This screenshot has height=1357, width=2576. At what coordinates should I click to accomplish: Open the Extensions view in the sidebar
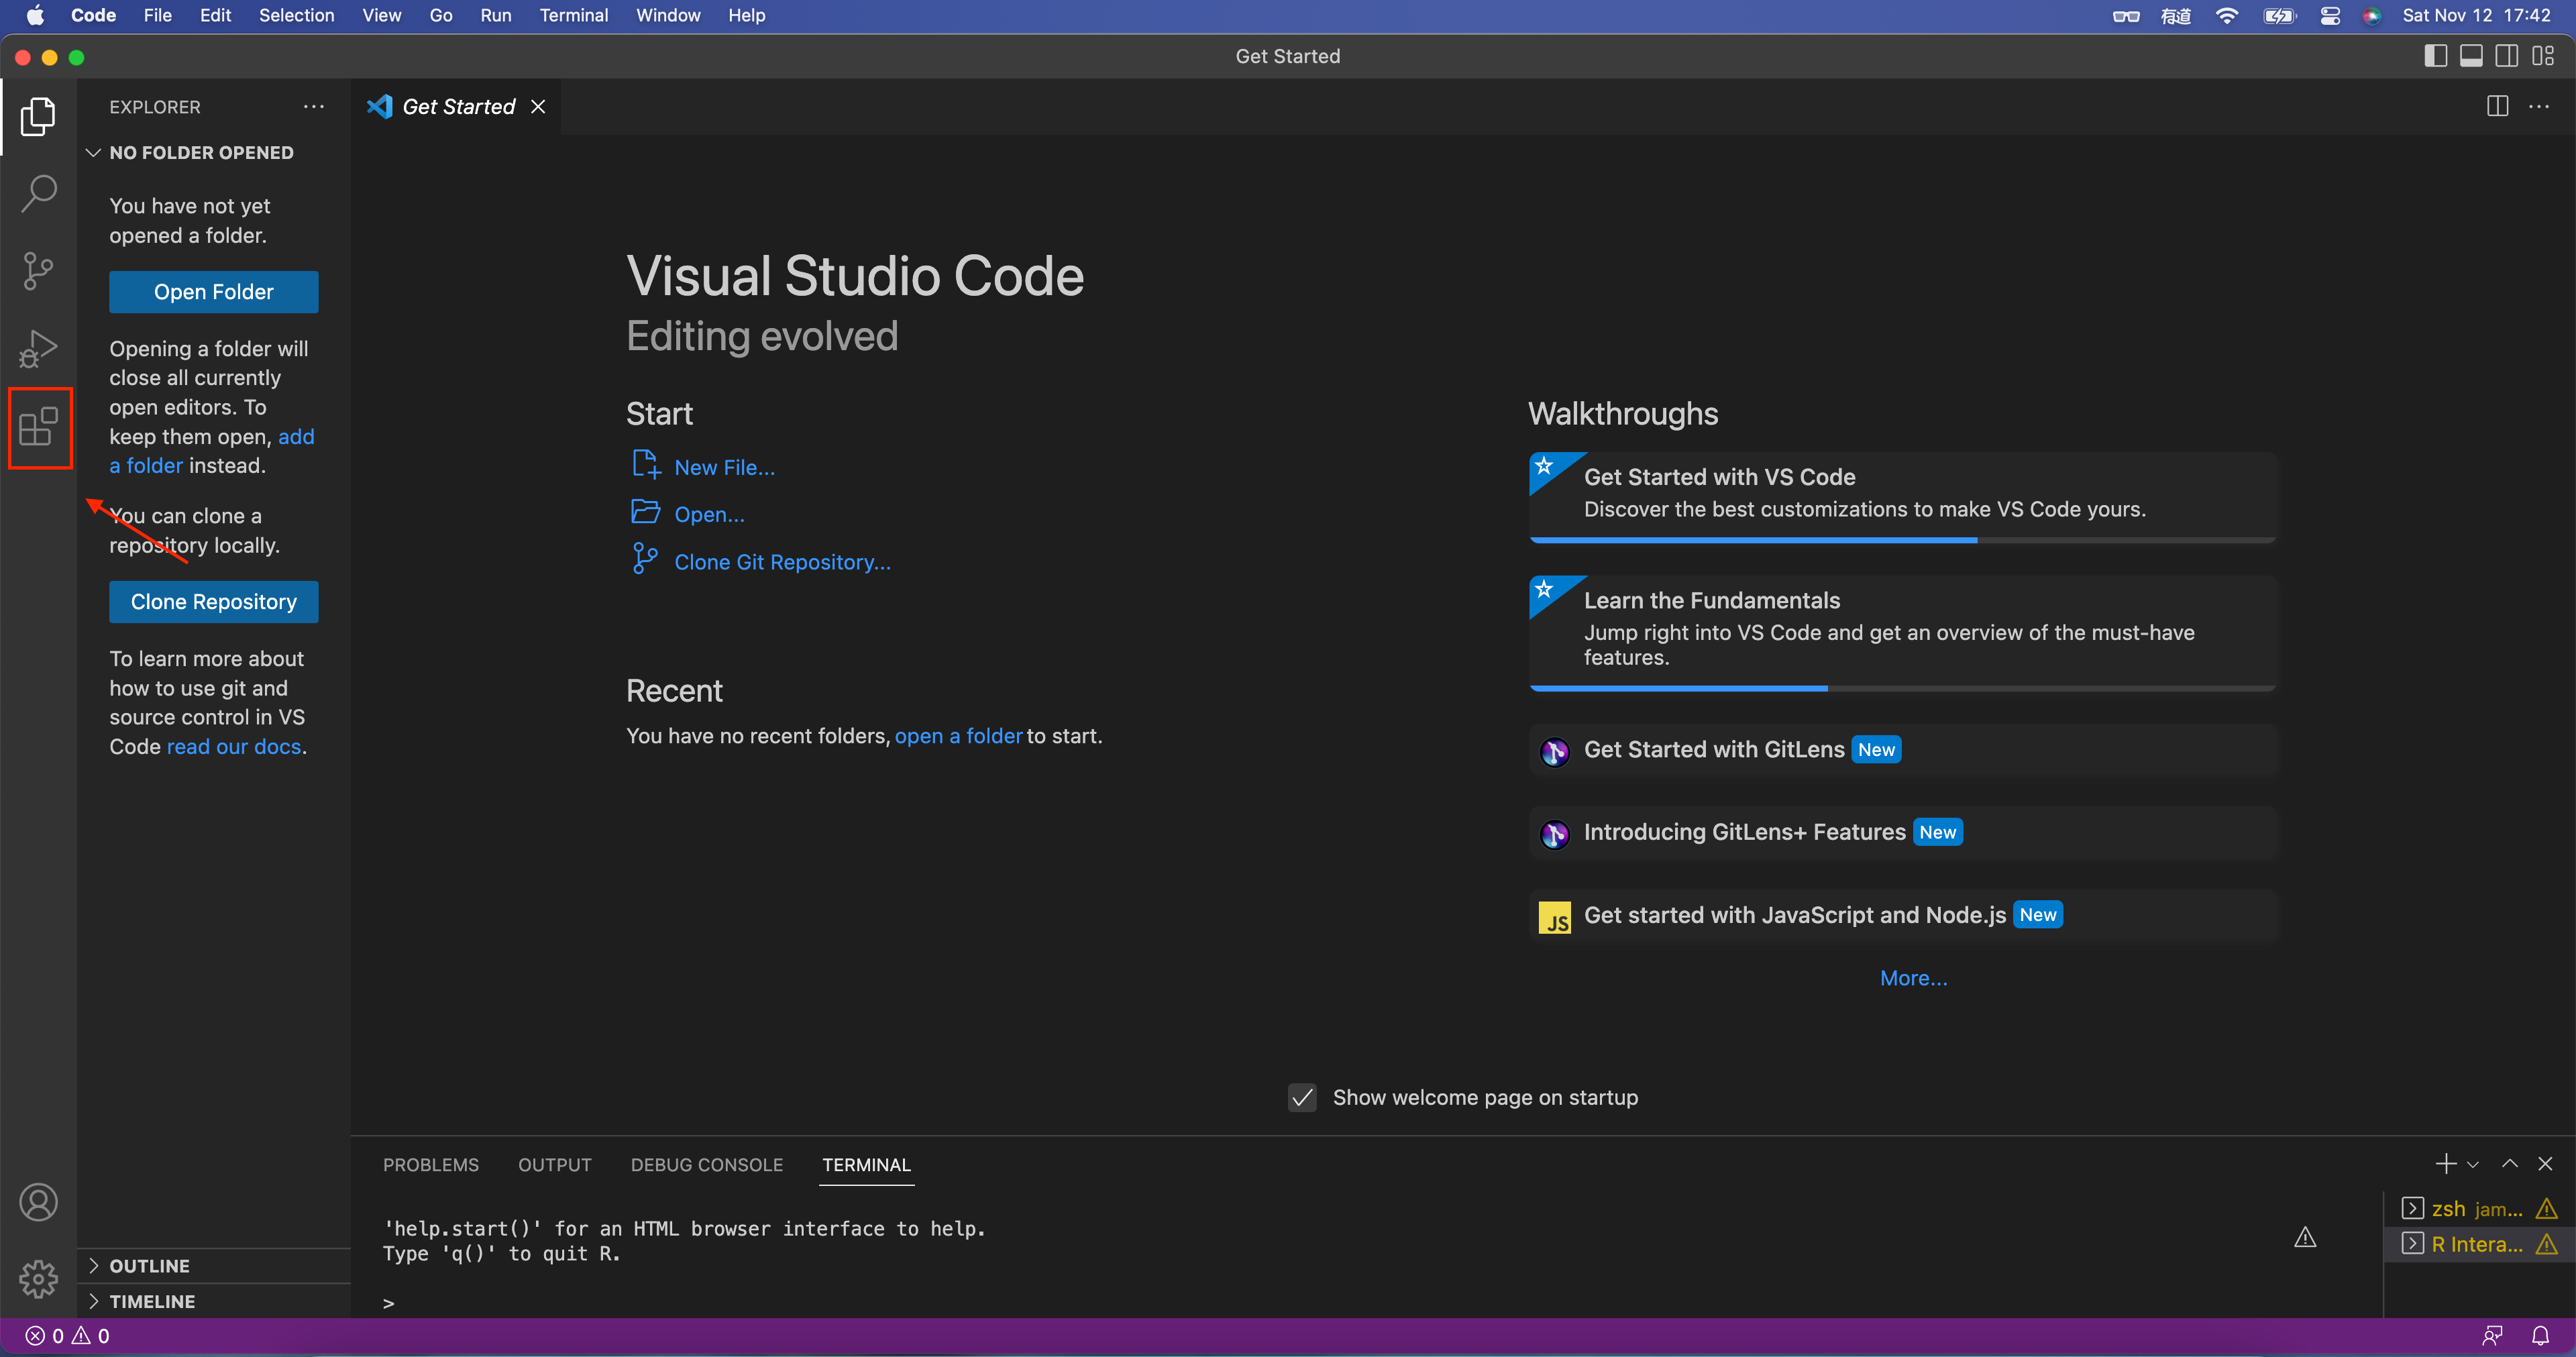coord(39,428)
